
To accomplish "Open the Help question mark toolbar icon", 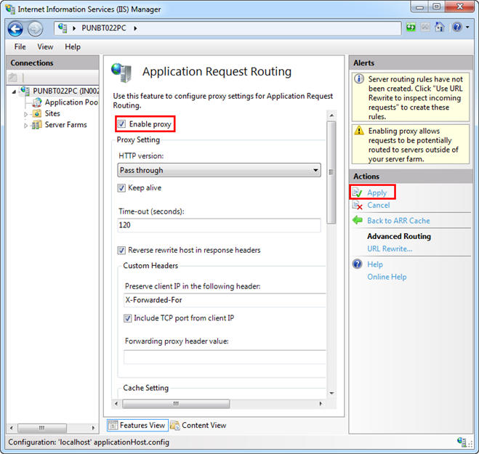I will click(456, 28).
